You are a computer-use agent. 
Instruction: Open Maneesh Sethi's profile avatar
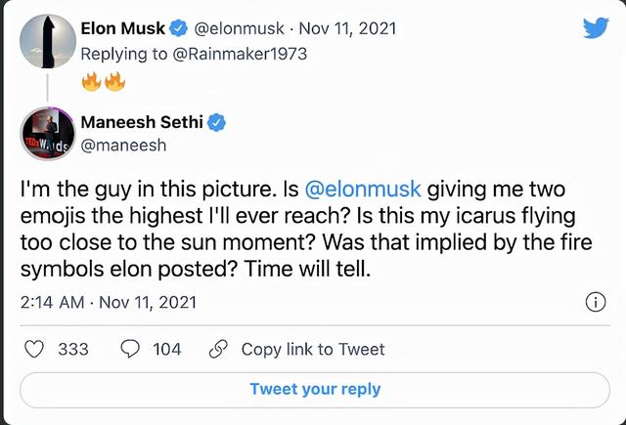[47, 135]
